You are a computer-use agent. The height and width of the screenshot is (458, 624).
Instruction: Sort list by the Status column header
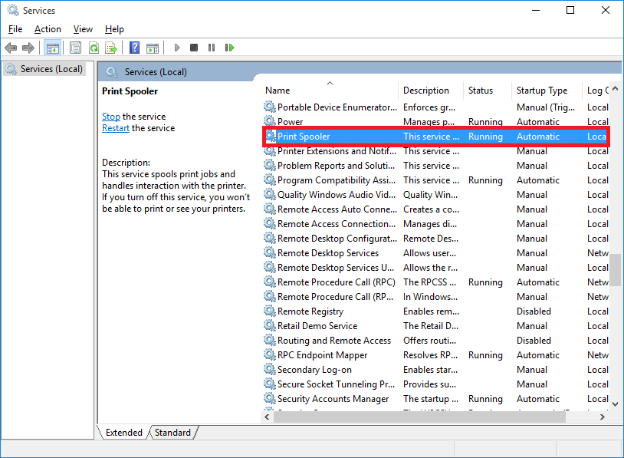481,91
